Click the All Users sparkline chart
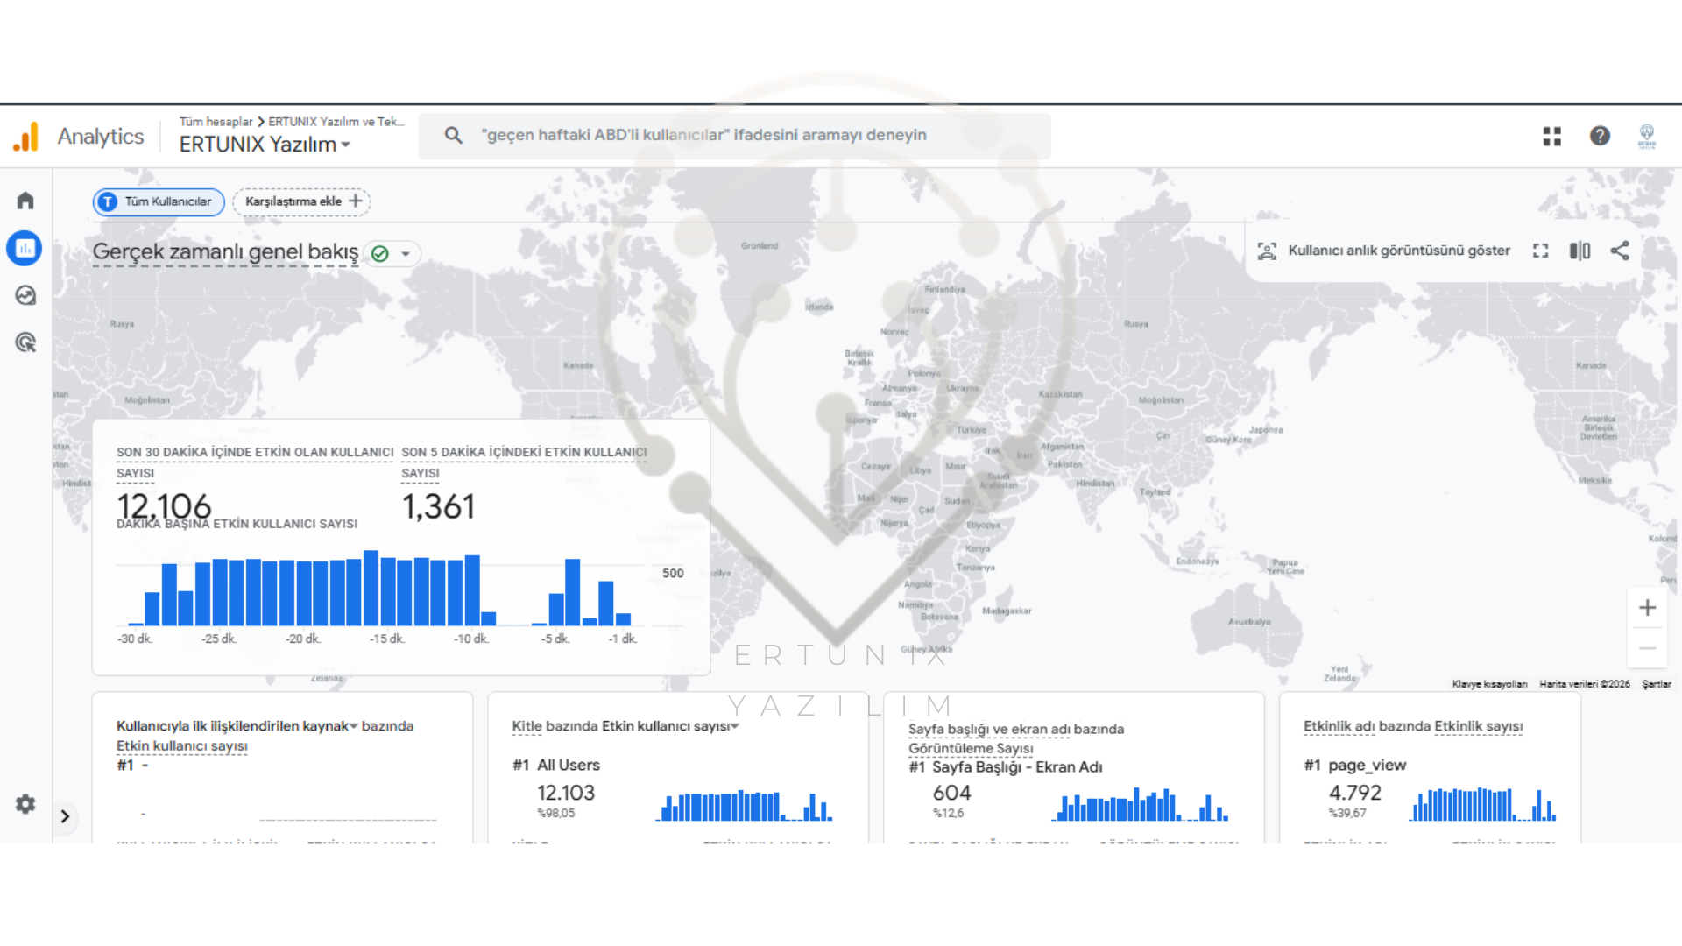Screen dimensions: 1682x946 [744, 805]
